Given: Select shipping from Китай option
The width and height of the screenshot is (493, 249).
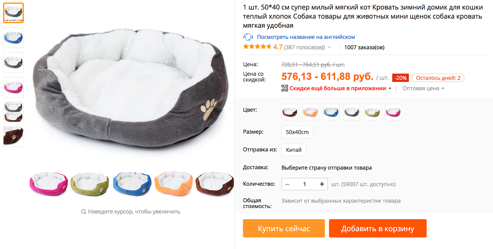Looking at the screenshot, I should pyautogui.click(x=294, y=150).
